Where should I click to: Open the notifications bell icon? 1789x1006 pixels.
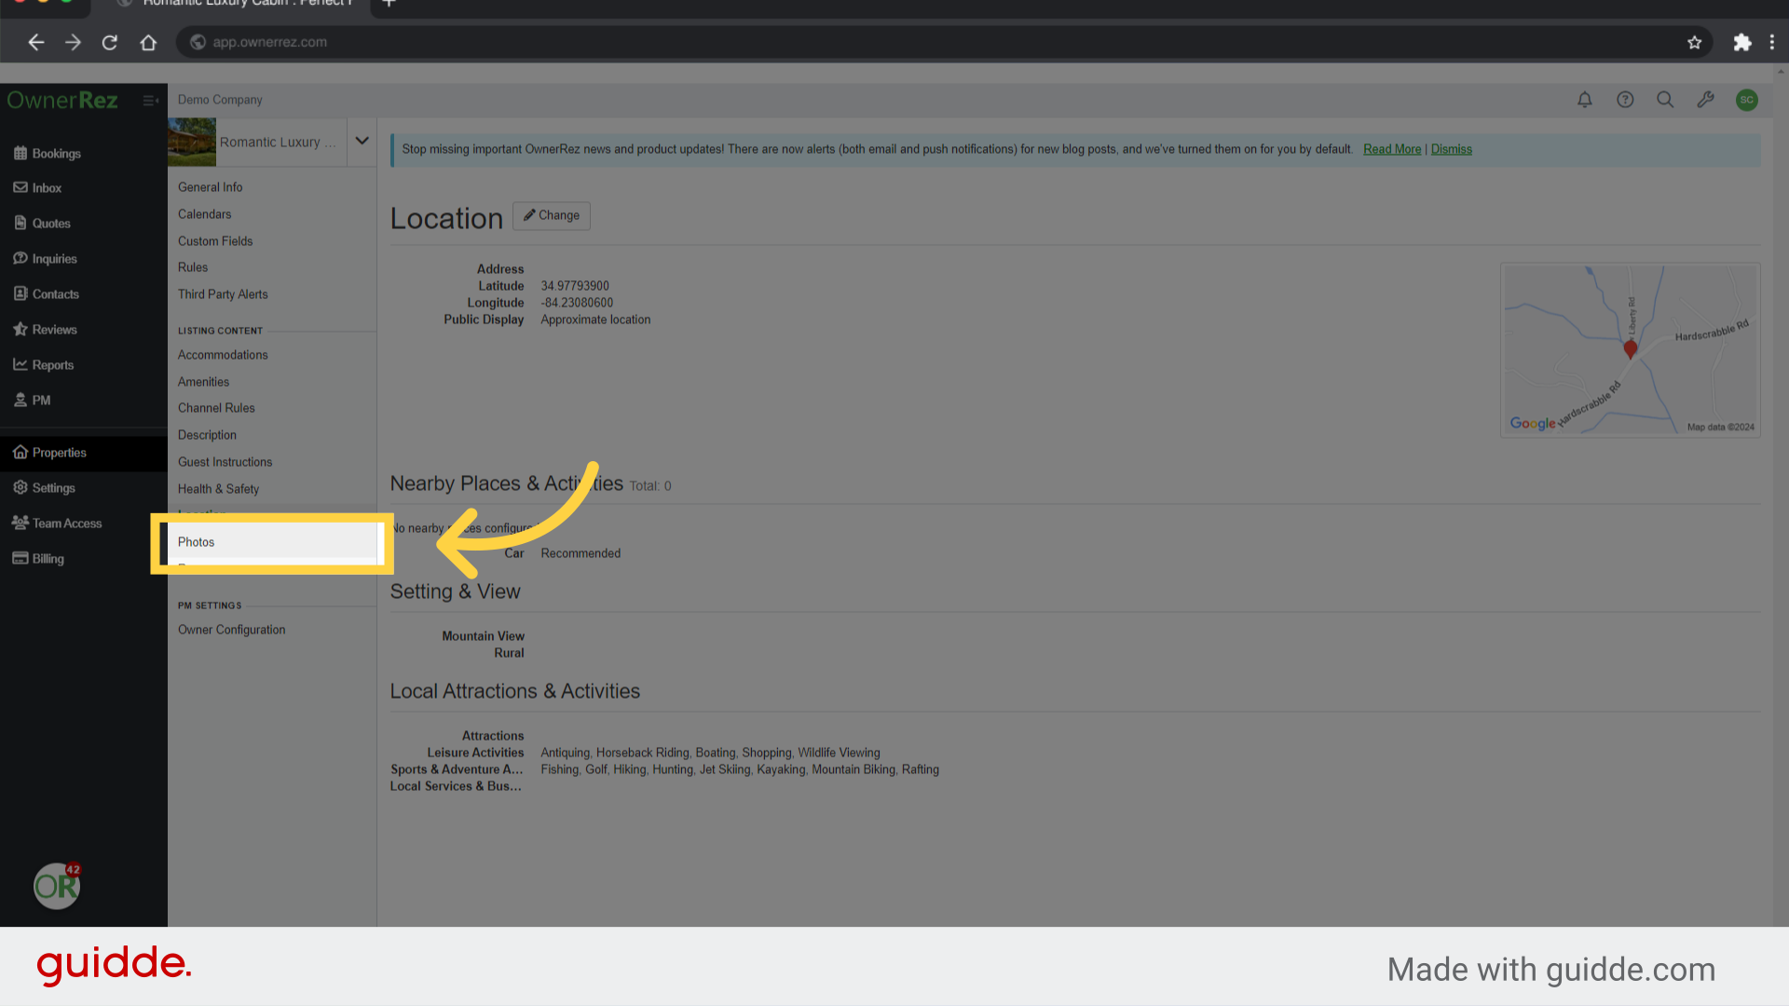(1584, 100)
